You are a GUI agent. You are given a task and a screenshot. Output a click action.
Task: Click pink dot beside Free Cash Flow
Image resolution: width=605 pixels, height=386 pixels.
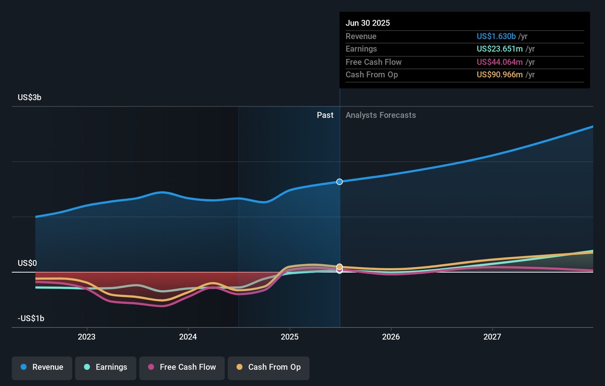(x=151, y=367)
